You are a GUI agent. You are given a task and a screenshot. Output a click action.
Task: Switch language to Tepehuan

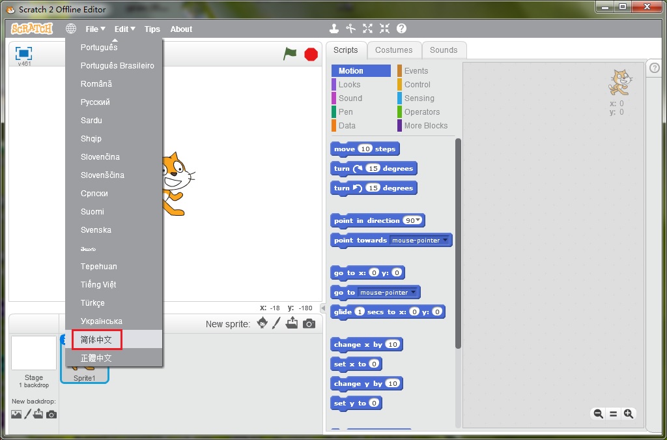114,267
